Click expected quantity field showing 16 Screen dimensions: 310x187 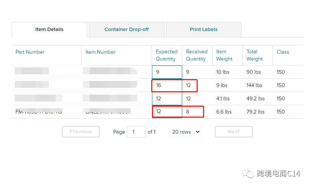[167, 86]
